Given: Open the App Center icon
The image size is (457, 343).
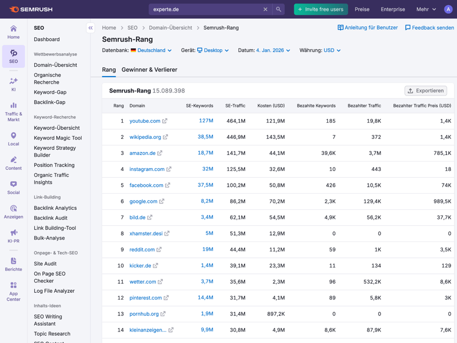Looking at the screenshot, I should (x=13, y=291).
